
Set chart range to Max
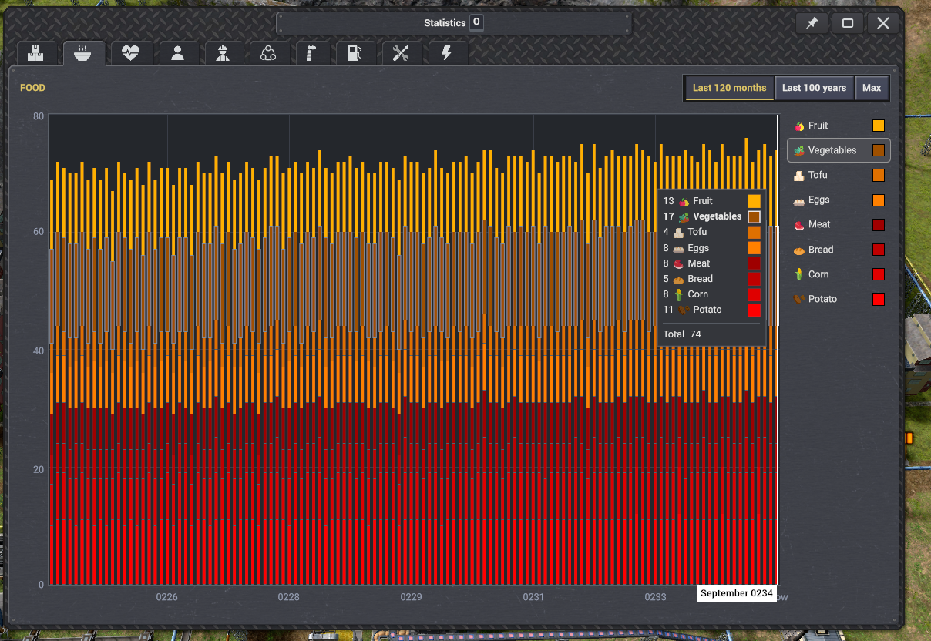point(872,88)
